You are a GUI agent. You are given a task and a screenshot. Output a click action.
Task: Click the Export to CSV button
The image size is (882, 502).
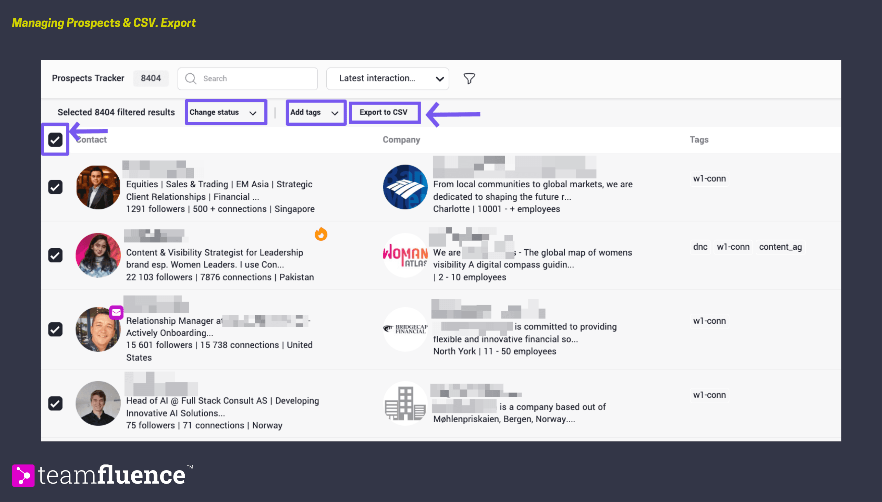coord(384,112)
